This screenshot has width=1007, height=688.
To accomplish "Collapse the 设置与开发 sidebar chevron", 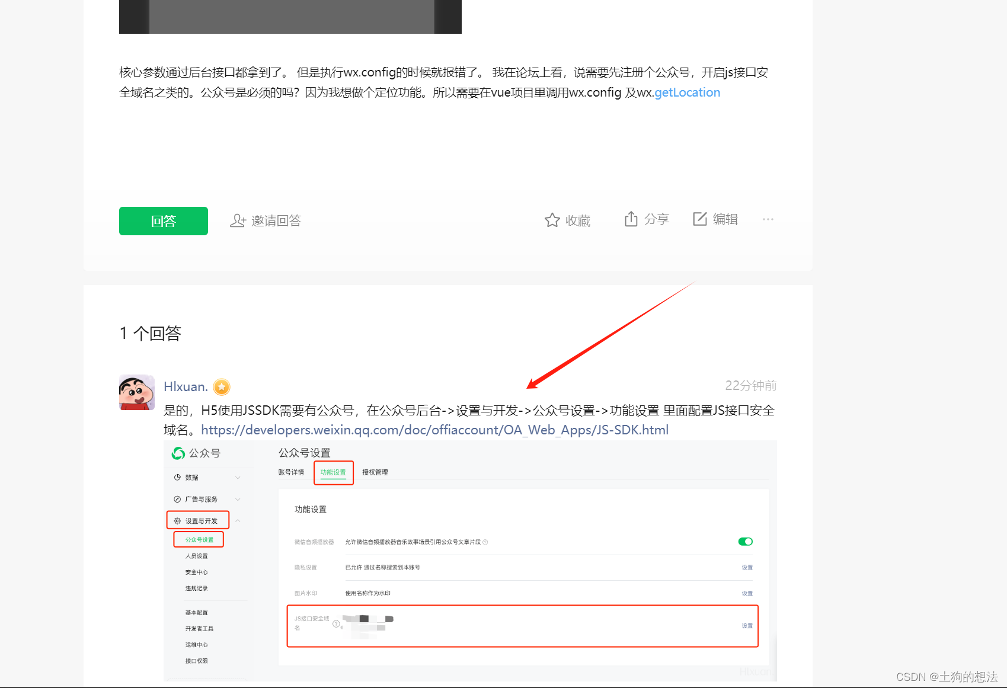I will [x=238, y=520].
